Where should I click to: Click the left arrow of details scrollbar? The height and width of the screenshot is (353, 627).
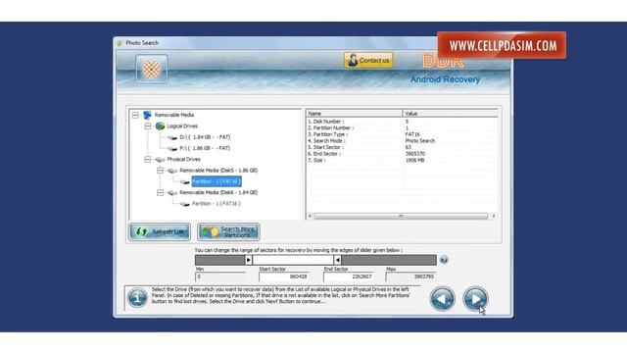[x=310, y=216]
